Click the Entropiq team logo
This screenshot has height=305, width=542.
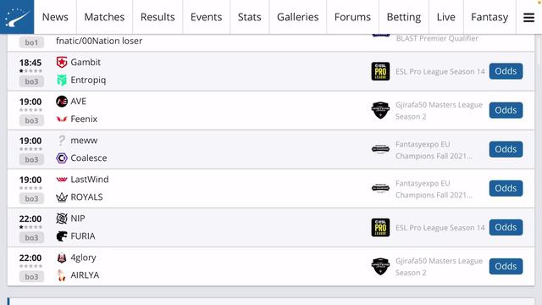coord(62,80)
